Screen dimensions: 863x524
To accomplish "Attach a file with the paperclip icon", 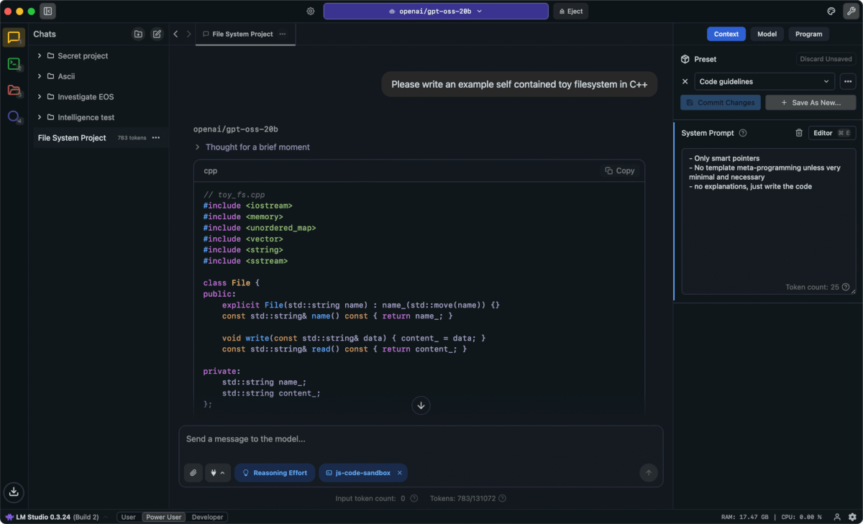I will click(193, 473).
